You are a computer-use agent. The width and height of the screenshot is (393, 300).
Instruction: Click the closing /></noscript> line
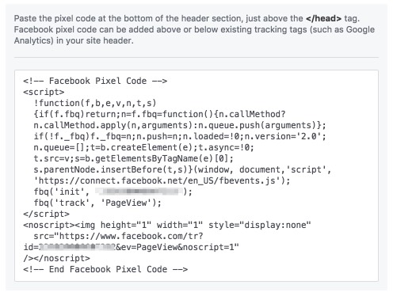coord(56,258)
